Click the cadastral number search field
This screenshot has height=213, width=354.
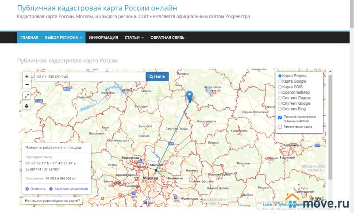90,76
